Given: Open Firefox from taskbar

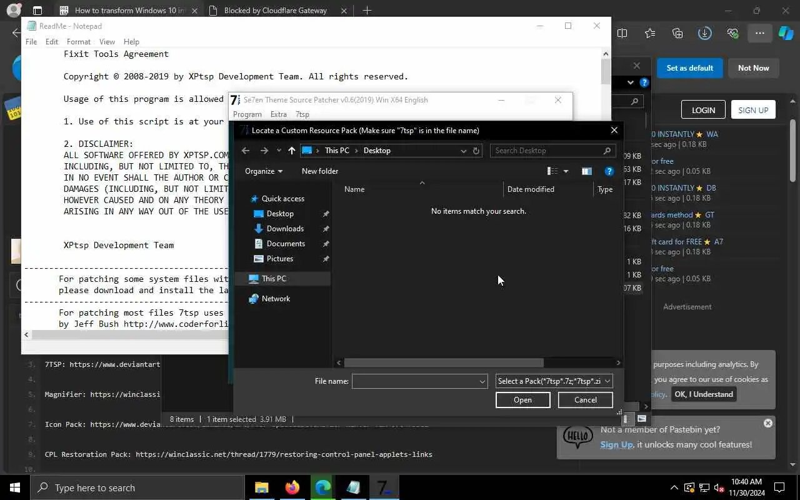Looking at the screenshot, I should coord(292,487).
